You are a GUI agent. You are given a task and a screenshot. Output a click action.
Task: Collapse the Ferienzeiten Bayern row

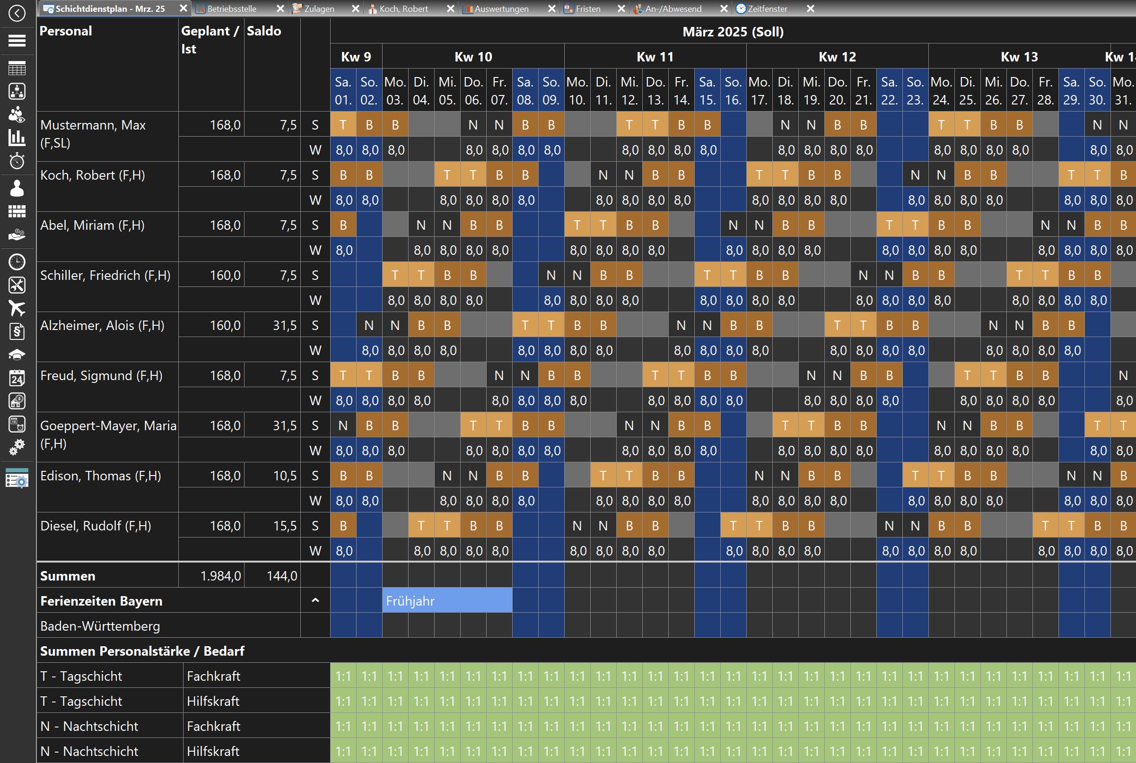coord(315,600)
